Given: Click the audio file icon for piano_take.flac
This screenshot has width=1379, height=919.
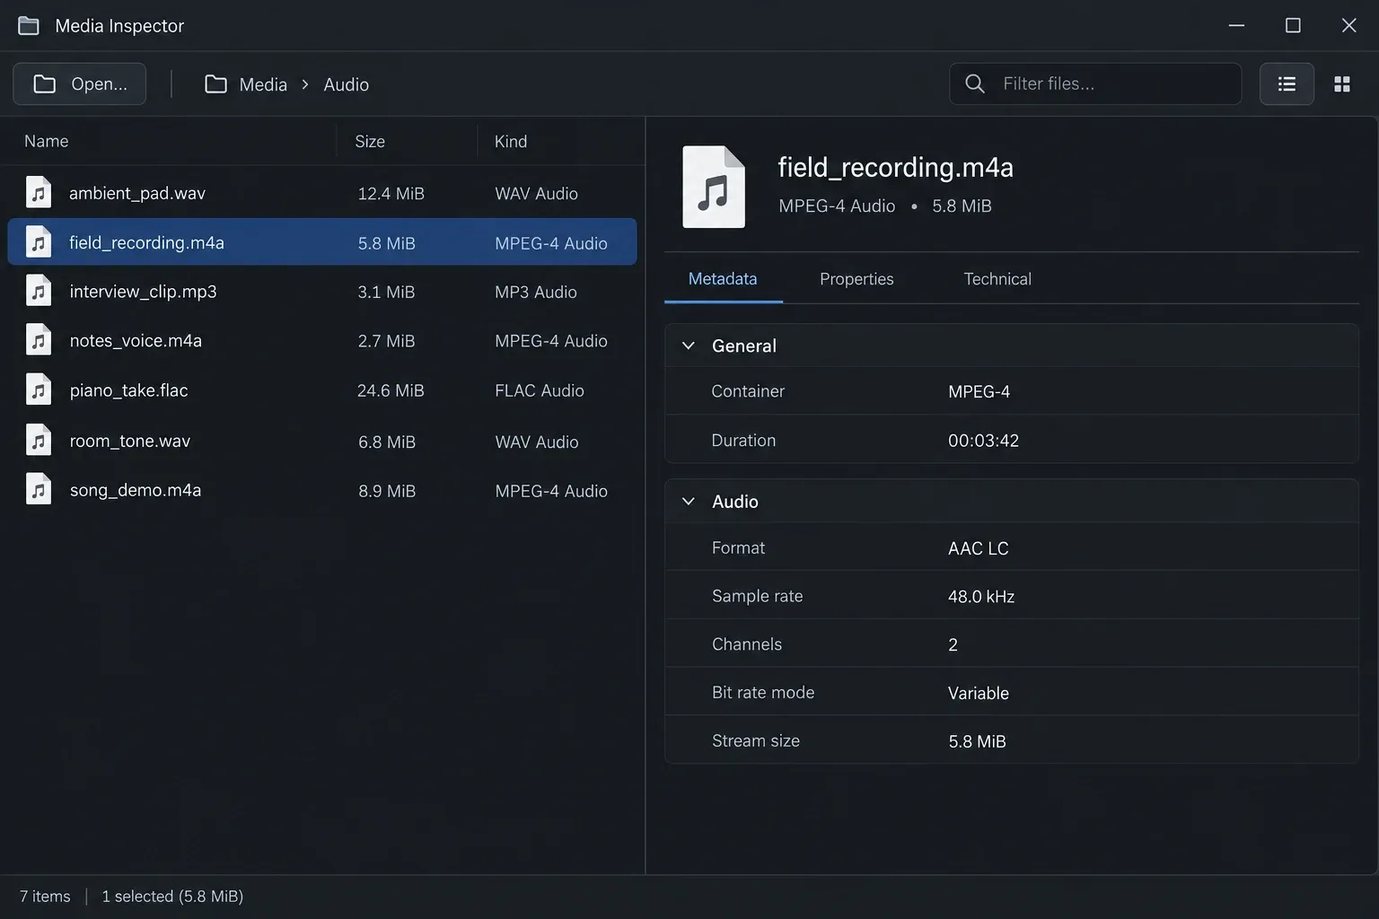Looking at the screenshot, I should [39, 389].
